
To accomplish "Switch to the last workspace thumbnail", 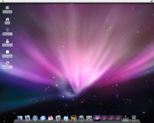I will point(118,118).
